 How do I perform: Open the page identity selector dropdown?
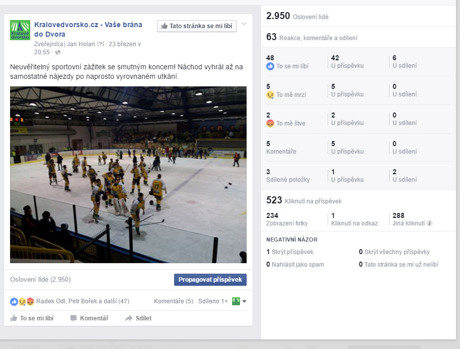click(x=239, y=302)
